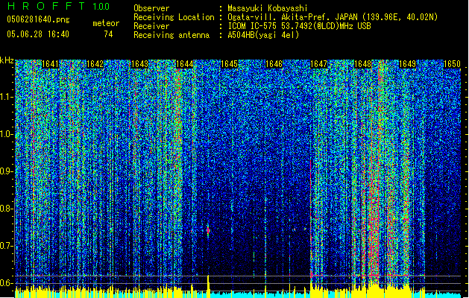This screenshot has width=469, height=298.
Task: Click the 0.6 kHz axis tick label
Action: tap(6, 283)
